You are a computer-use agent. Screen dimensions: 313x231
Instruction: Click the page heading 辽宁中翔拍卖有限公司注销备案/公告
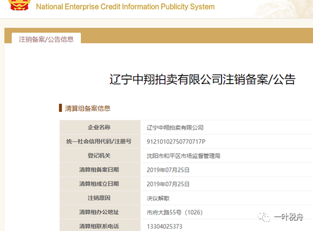click(202, 80)
